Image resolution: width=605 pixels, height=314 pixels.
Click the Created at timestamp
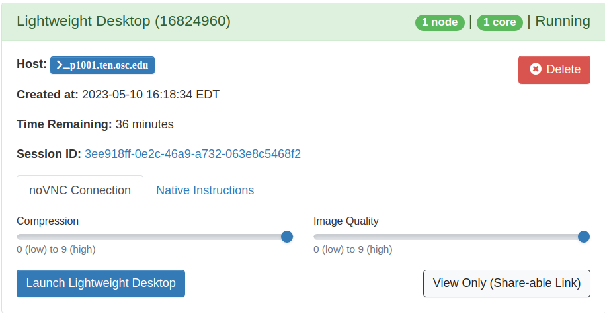(151, 95)
